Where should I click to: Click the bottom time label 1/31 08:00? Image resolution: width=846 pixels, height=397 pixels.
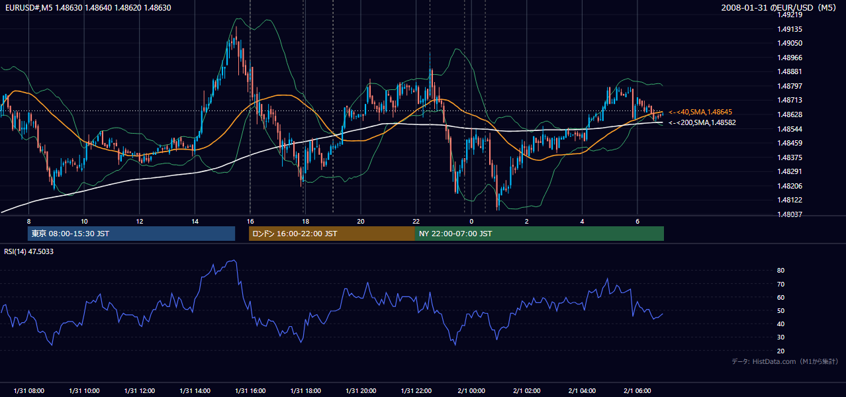(x=28, y=391)
